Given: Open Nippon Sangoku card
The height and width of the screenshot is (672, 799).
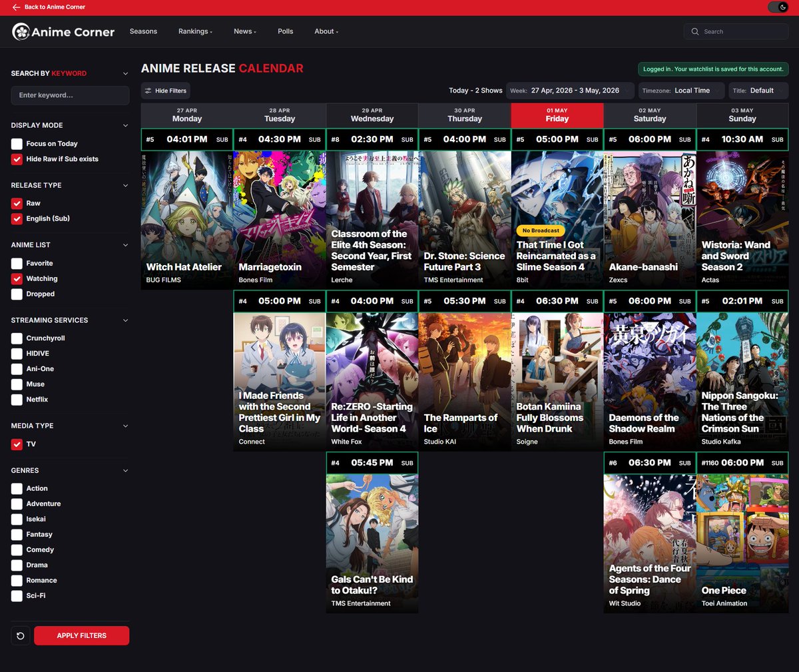Looking at the screenshot, I should pyautogui.click(x=742, y=382).
